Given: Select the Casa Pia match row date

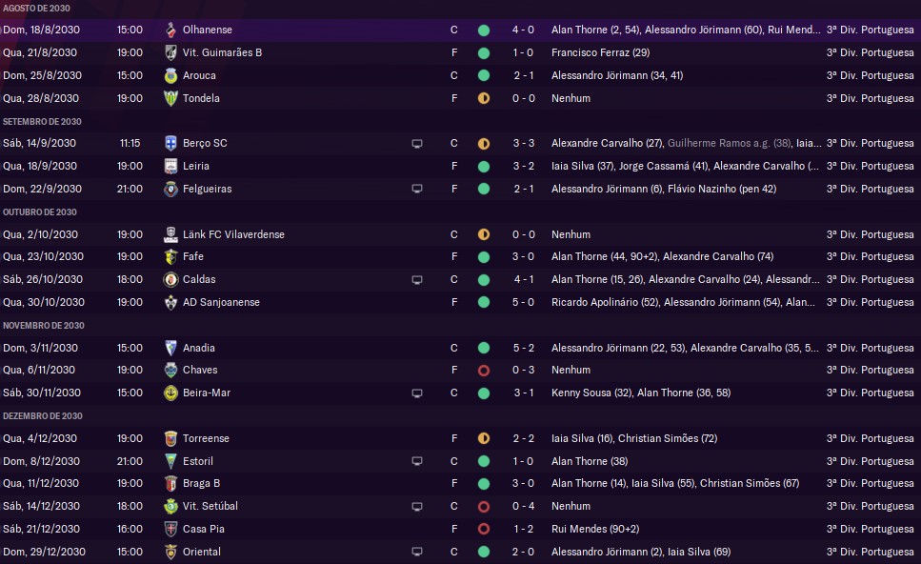Looking at the screenshot, I should [41, 529].
